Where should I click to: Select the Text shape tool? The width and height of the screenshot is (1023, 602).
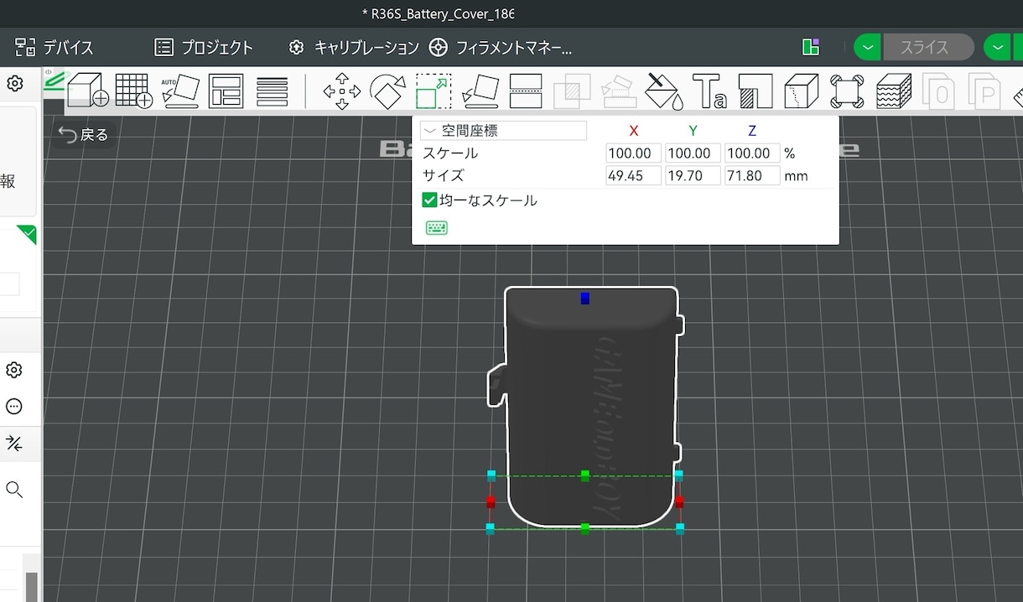click(709, 91)
